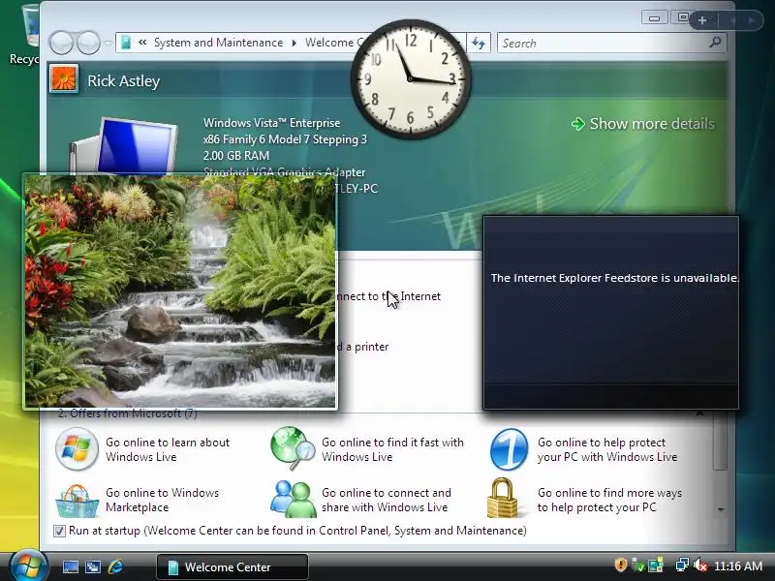Click the Feed Headlines unavailable message gadget

[x=611, y=313]
